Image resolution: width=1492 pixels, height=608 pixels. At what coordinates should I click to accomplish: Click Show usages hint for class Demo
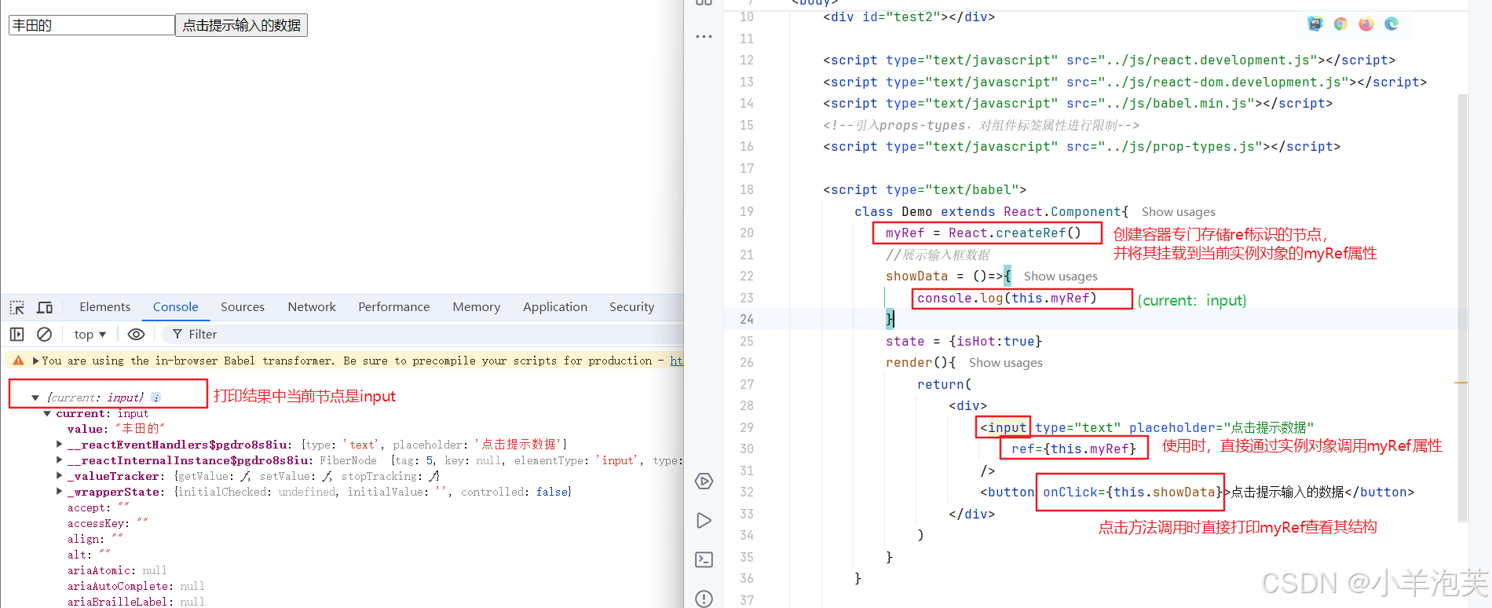click(1178, 212)
